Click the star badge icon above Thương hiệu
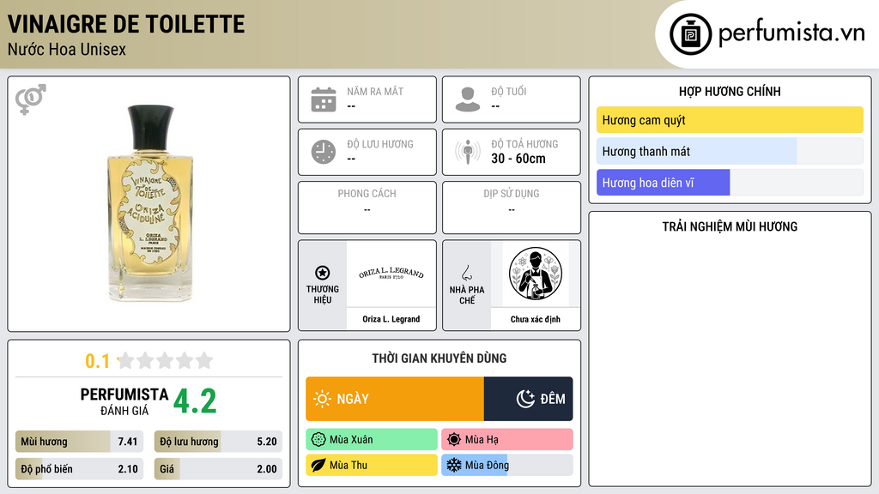The width and height of the screenshot is (879, 494). tap(323, 273)
